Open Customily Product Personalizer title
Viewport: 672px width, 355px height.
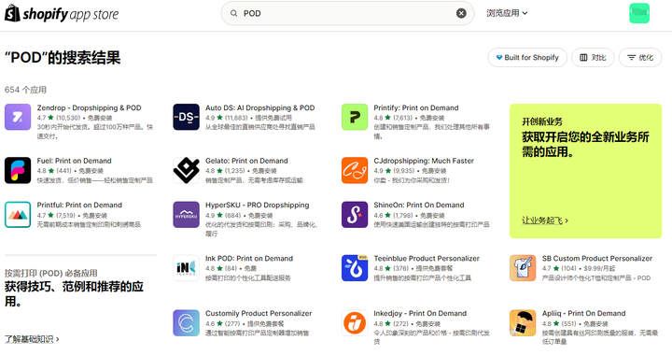[x=259, y=313]
